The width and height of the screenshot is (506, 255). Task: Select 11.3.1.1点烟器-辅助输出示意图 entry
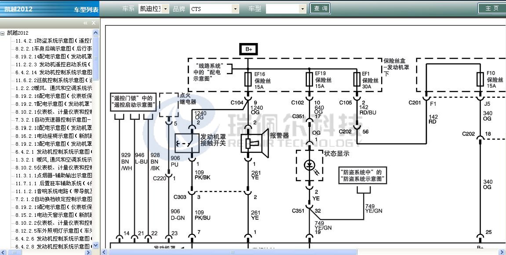(x=53, y=175)
